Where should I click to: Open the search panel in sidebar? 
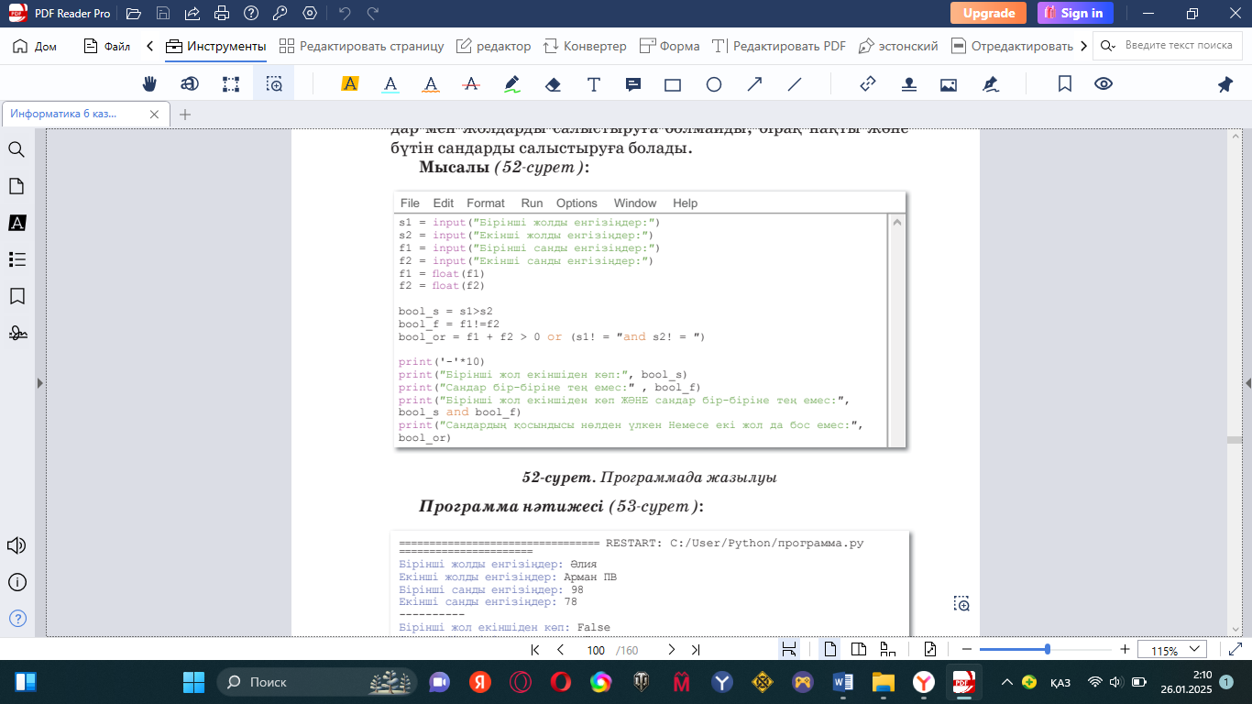click(x=16, y=149)
